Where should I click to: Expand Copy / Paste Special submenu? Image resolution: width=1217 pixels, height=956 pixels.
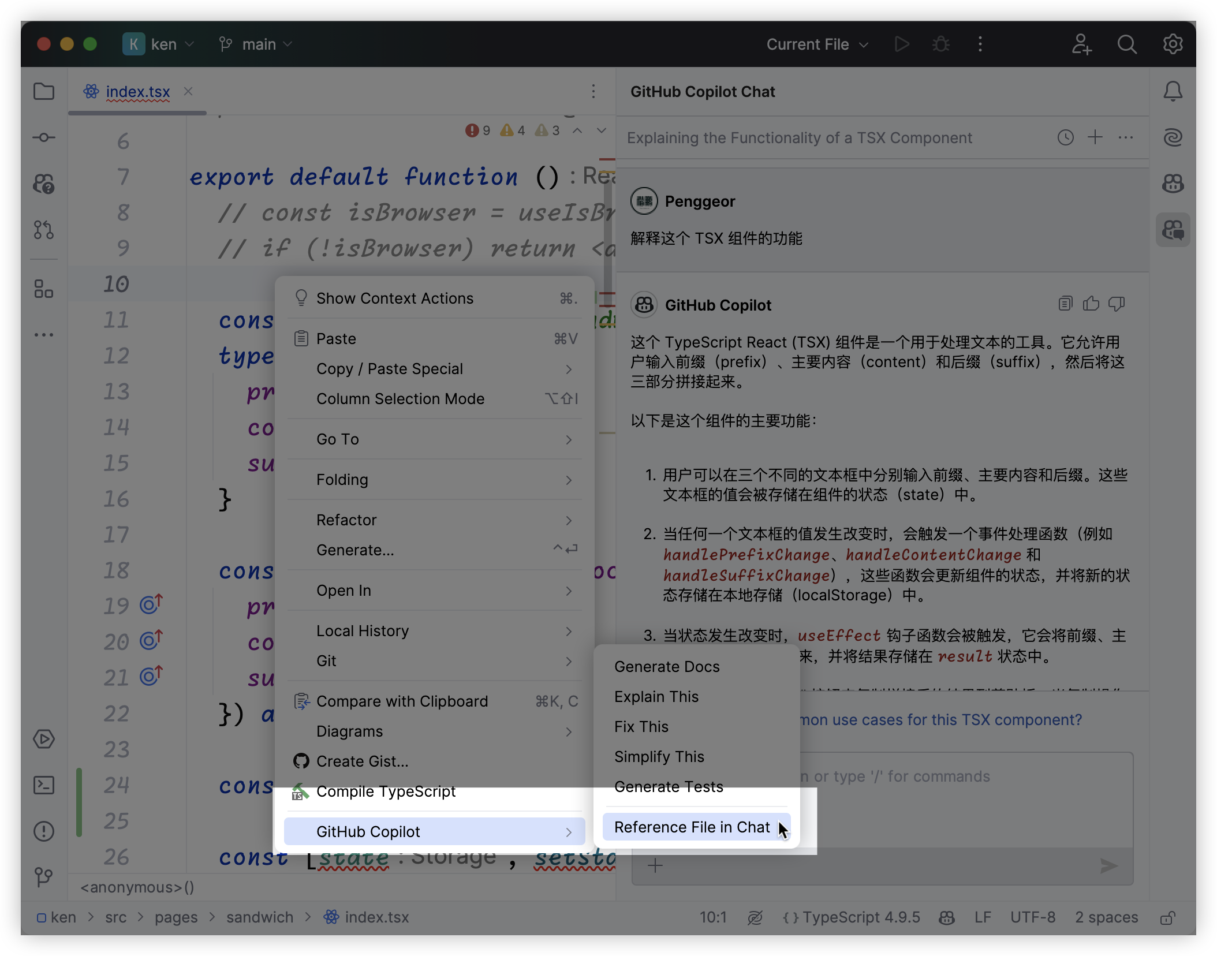pyautogui.click(x=435, y=369)
